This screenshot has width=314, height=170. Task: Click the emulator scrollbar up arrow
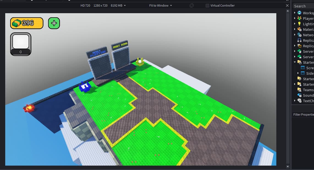tap(288, 11)
